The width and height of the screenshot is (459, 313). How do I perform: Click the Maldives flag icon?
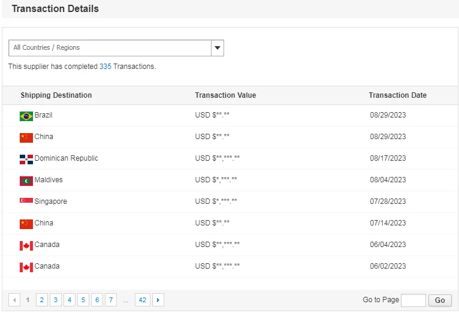pyautogui.click(x=26, y=180)
